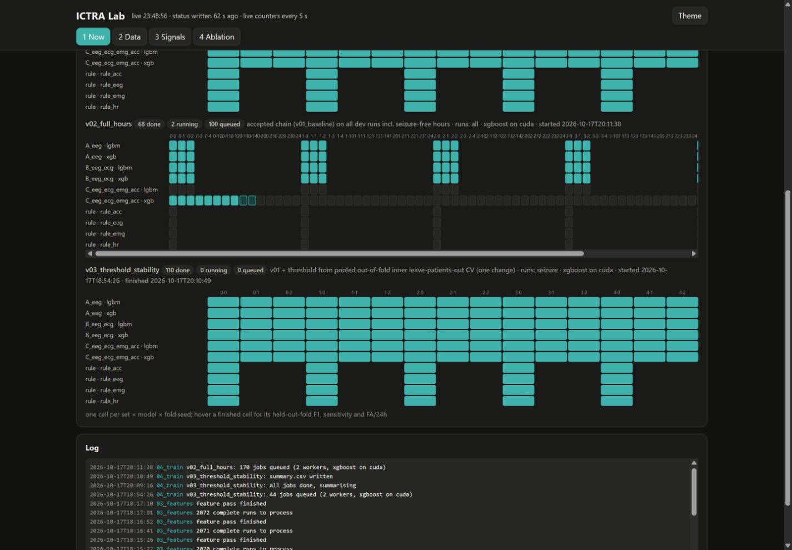Go to the 3 Signals tab
This screenshot has height=550, width=792.
170,37
